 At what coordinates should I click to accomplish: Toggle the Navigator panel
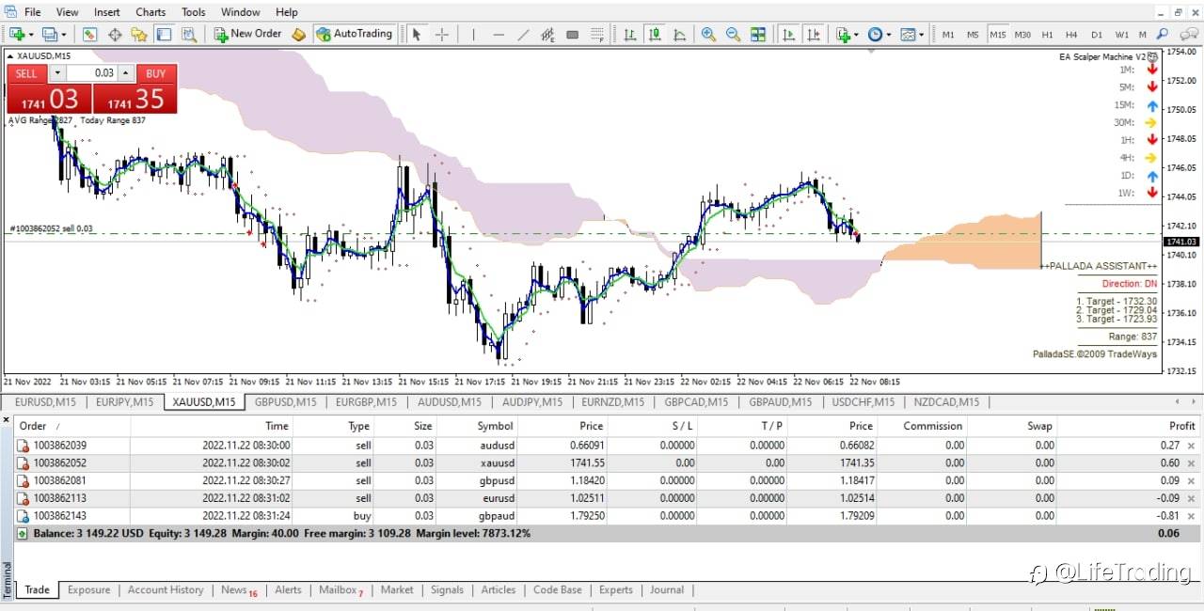point(139,34)
